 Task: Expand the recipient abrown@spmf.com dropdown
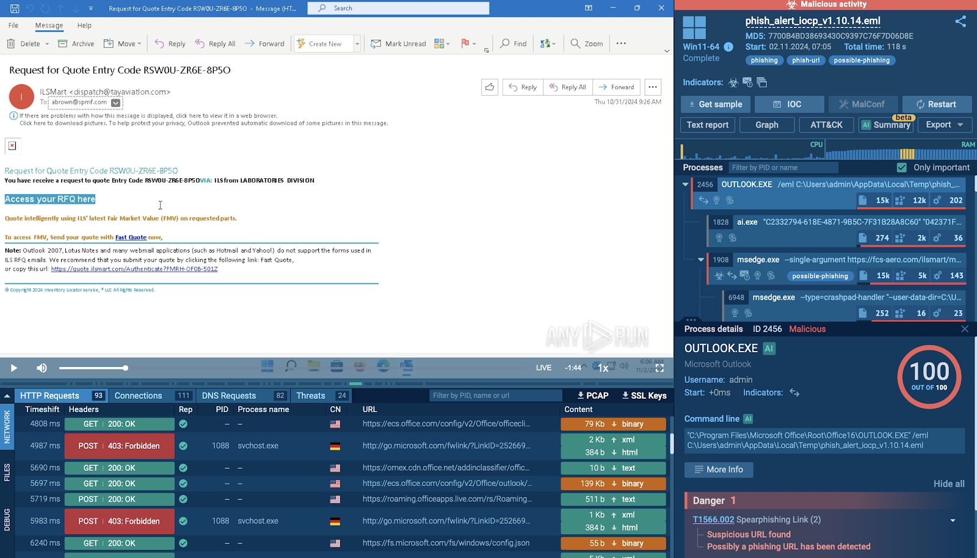point(115,103)
